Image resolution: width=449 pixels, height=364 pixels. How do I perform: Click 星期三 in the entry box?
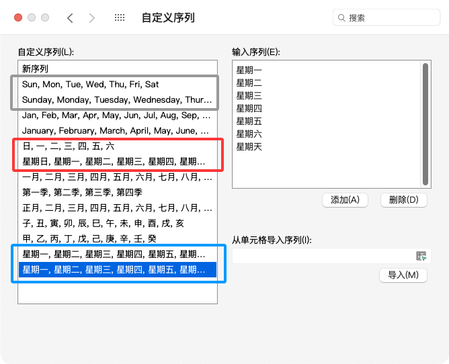[x=249, y=95]
